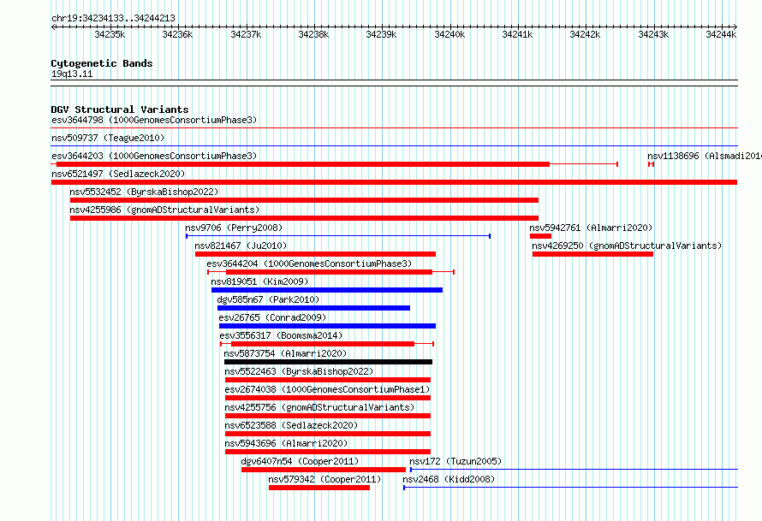
Task: Click the blue nsv819051 (Kim2009) variant bar
Action: click(327, 290)
